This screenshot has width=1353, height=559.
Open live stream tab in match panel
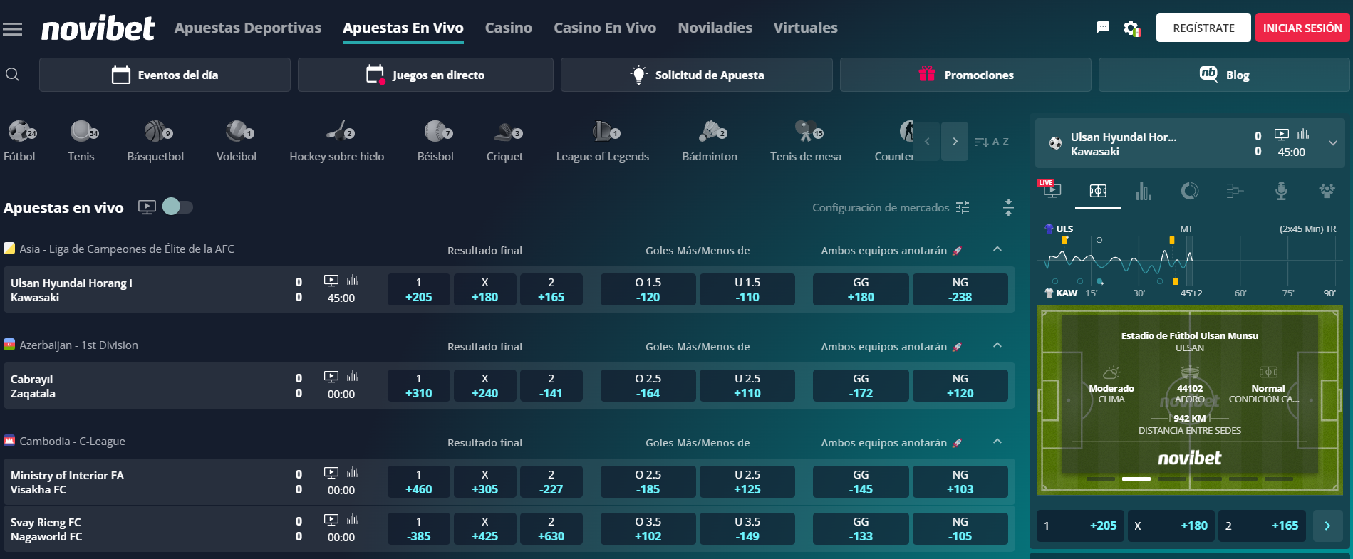[1050, 189]
